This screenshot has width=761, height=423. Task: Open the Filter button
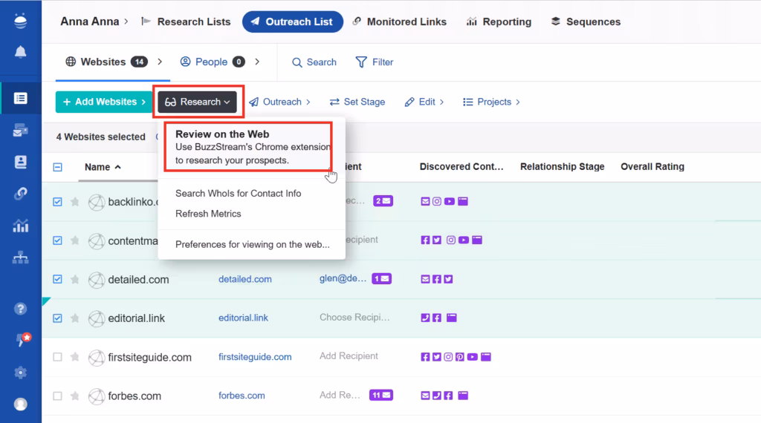tap(375, 62)
